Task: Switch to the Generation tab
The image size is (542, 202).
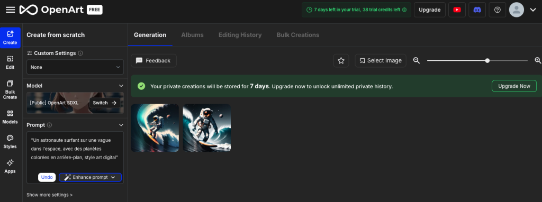Action: coord(150,35)
